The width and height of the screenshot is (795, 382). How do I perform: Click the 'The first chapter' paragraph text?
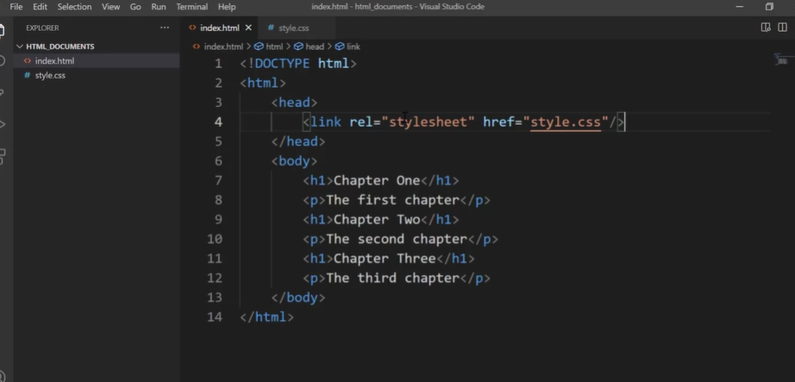pos(392,200)
